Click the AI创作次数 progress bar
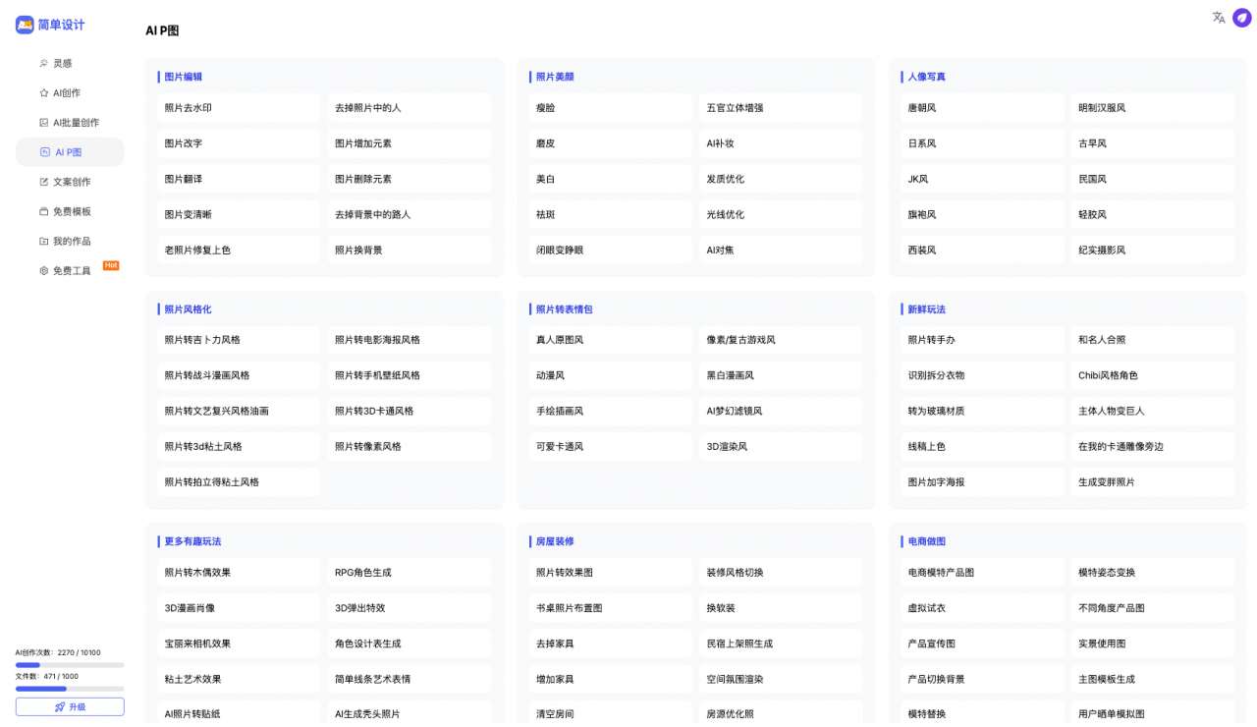The height and width of the screenshot is (727, 1257). [70, 665]
